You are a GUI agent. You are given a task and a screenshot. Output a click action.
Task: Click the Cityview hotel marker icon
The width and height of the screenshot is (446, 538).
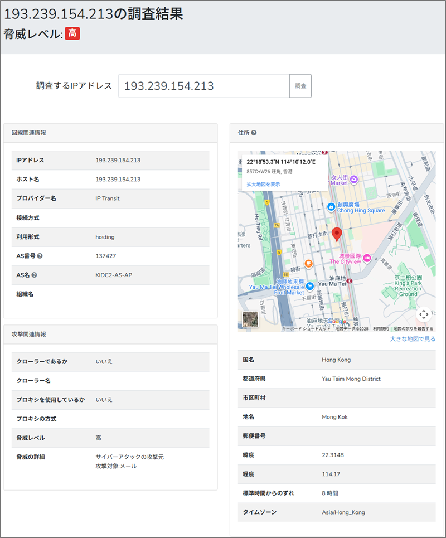pos(367,258)
